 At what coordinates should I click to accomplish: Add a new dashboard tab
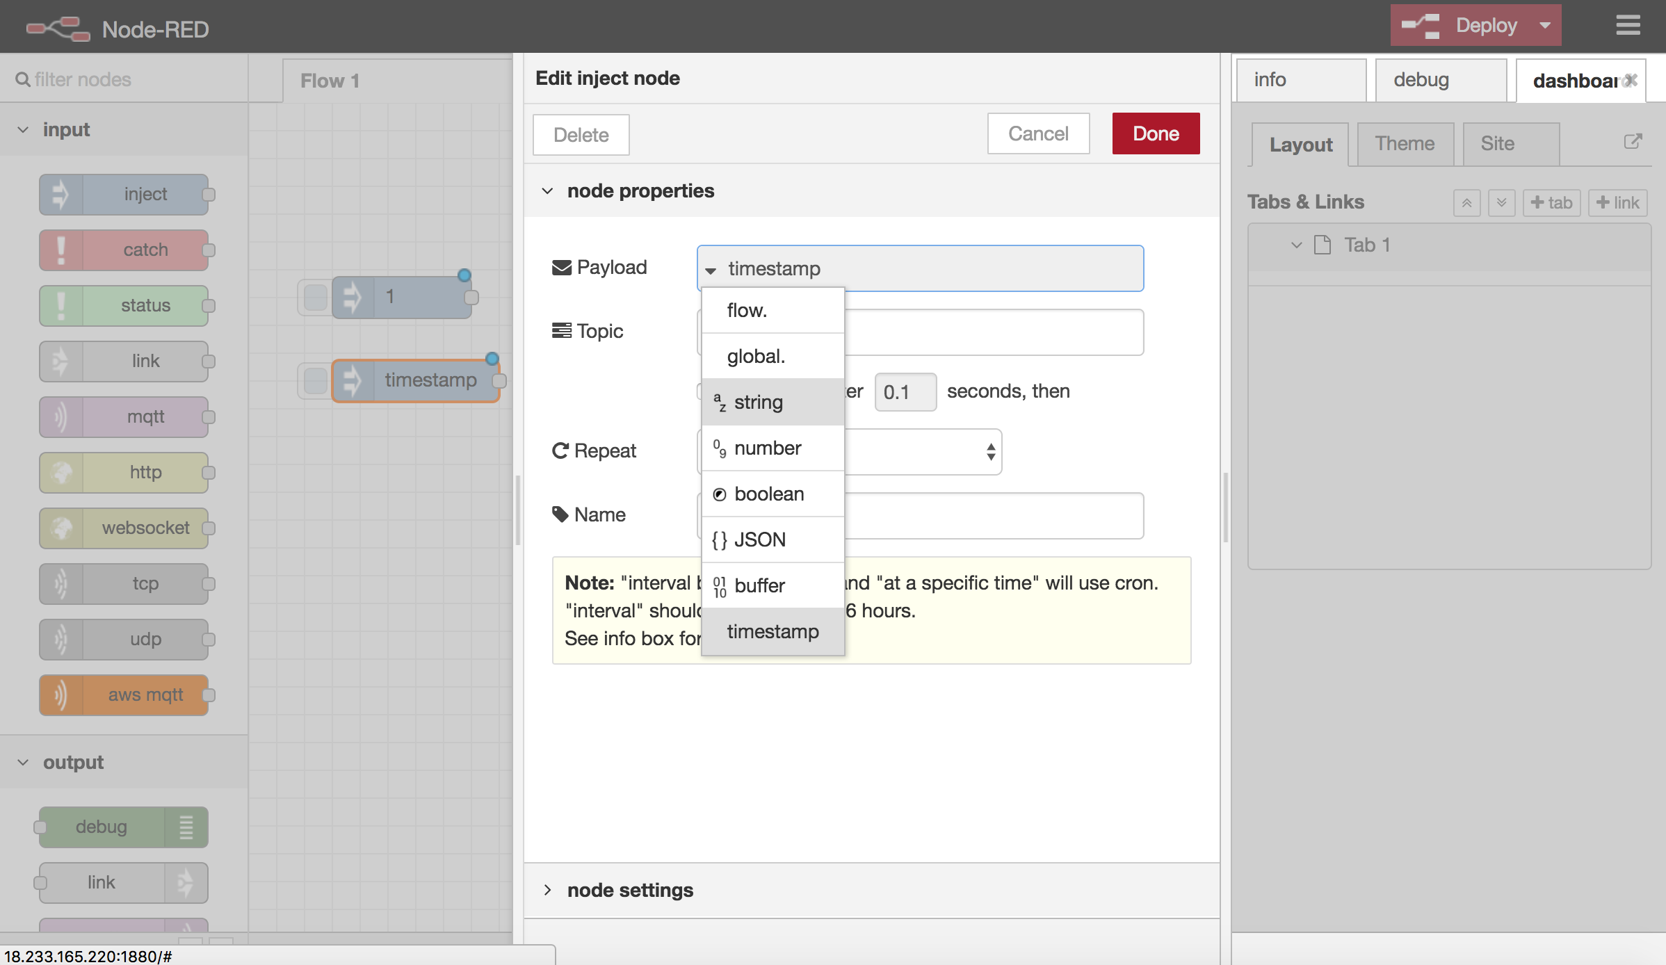click(x=1551, y=203)
